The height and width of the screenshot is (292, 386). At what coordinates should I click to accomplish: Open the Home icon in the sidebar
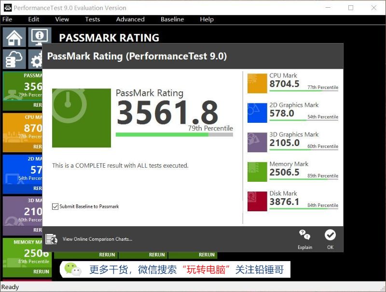coord(14,37)
